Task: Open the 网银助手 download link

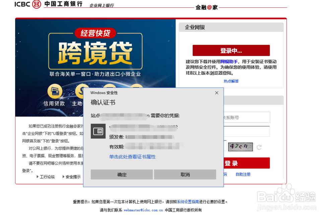Action: (x=229, y=62)
